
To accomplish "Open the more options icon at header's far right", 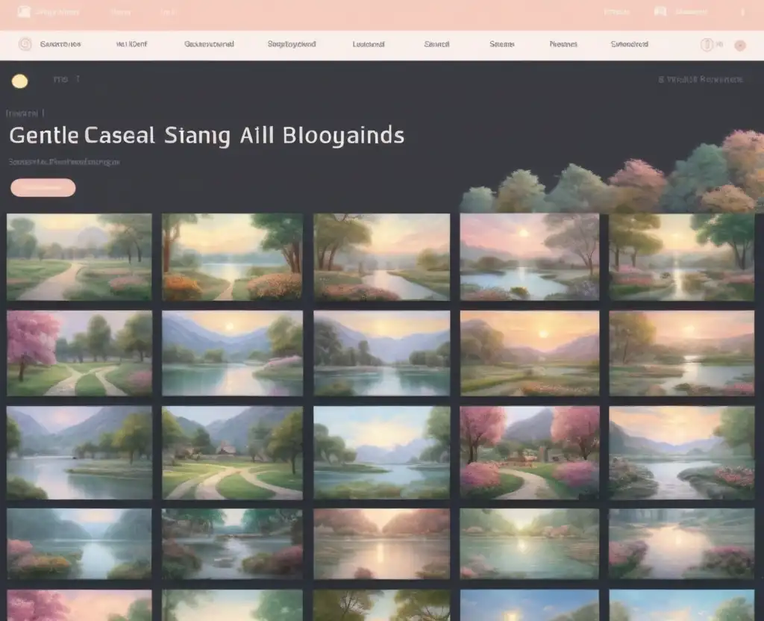I will tap(742, 12).
